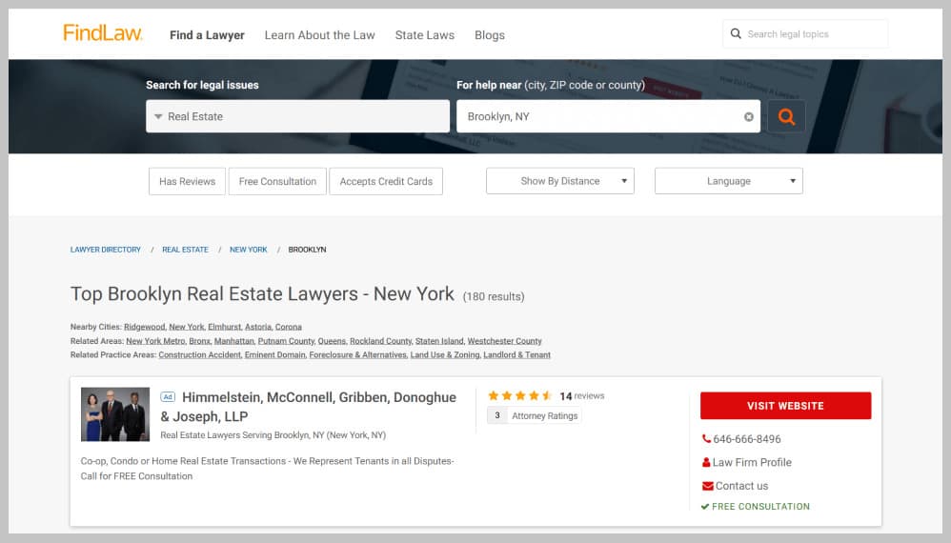Open related area Putnam County
This screenshot has height=543, width=951.
(x=286, y=341)
